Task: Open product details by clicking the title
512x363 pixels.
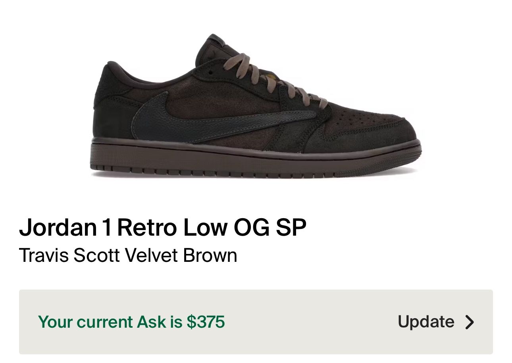Action: click(x=163, y=227)
